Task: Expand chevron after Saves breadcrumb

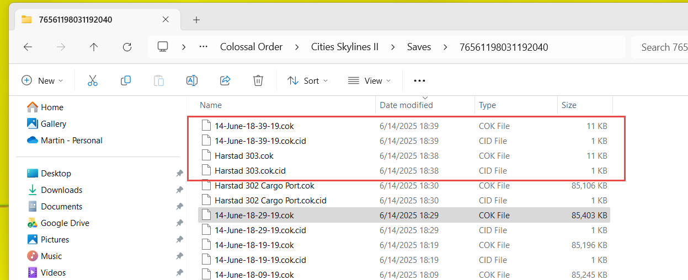Action: coord(445,47)
